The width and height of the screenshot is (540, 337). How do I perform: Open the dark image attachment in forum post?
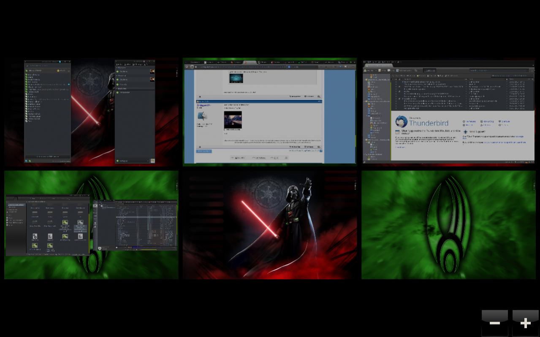pyautogui.click(x=233, y=121)
